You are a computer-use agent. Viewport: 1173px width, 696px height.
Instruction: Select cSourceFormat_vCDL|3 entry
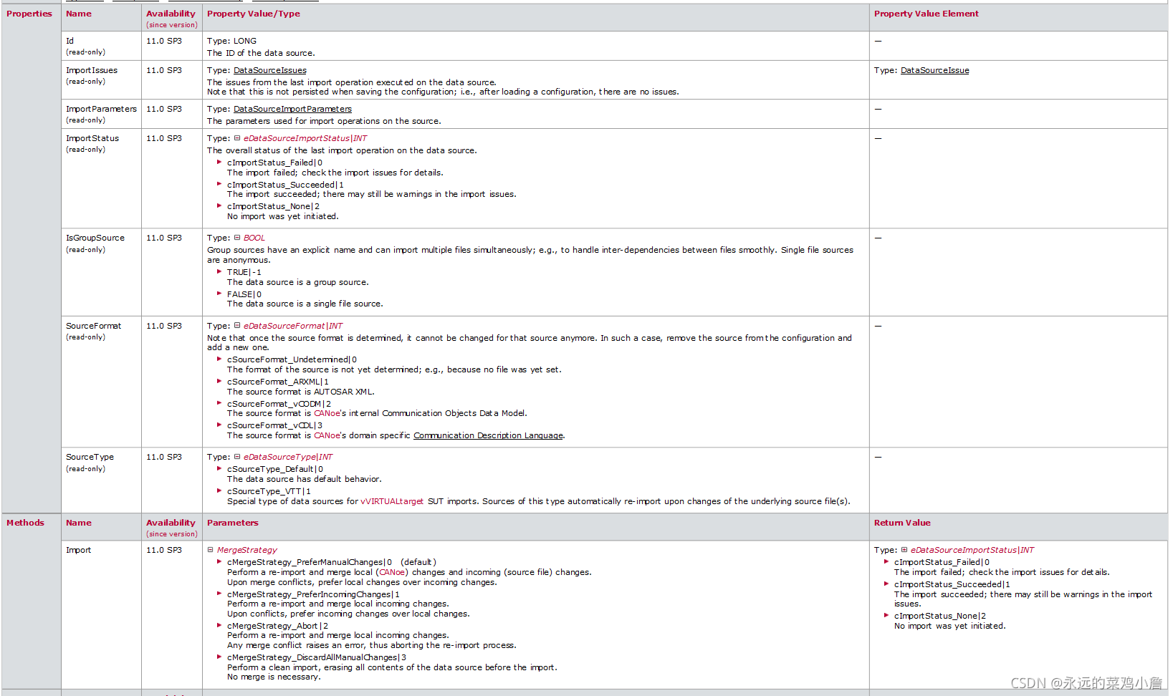click(274, 425)
